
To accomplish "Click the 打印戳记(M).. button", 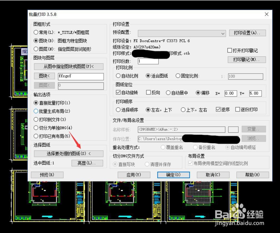I will (x=247, y=60).
